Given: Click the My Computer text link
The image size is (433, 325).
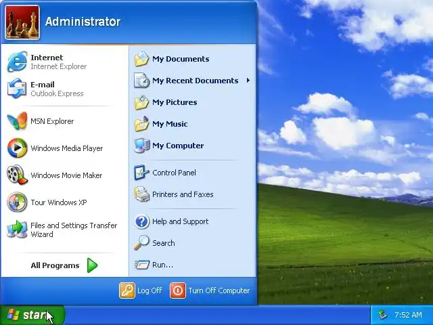Looking at the screenshot, I should 178,146.
